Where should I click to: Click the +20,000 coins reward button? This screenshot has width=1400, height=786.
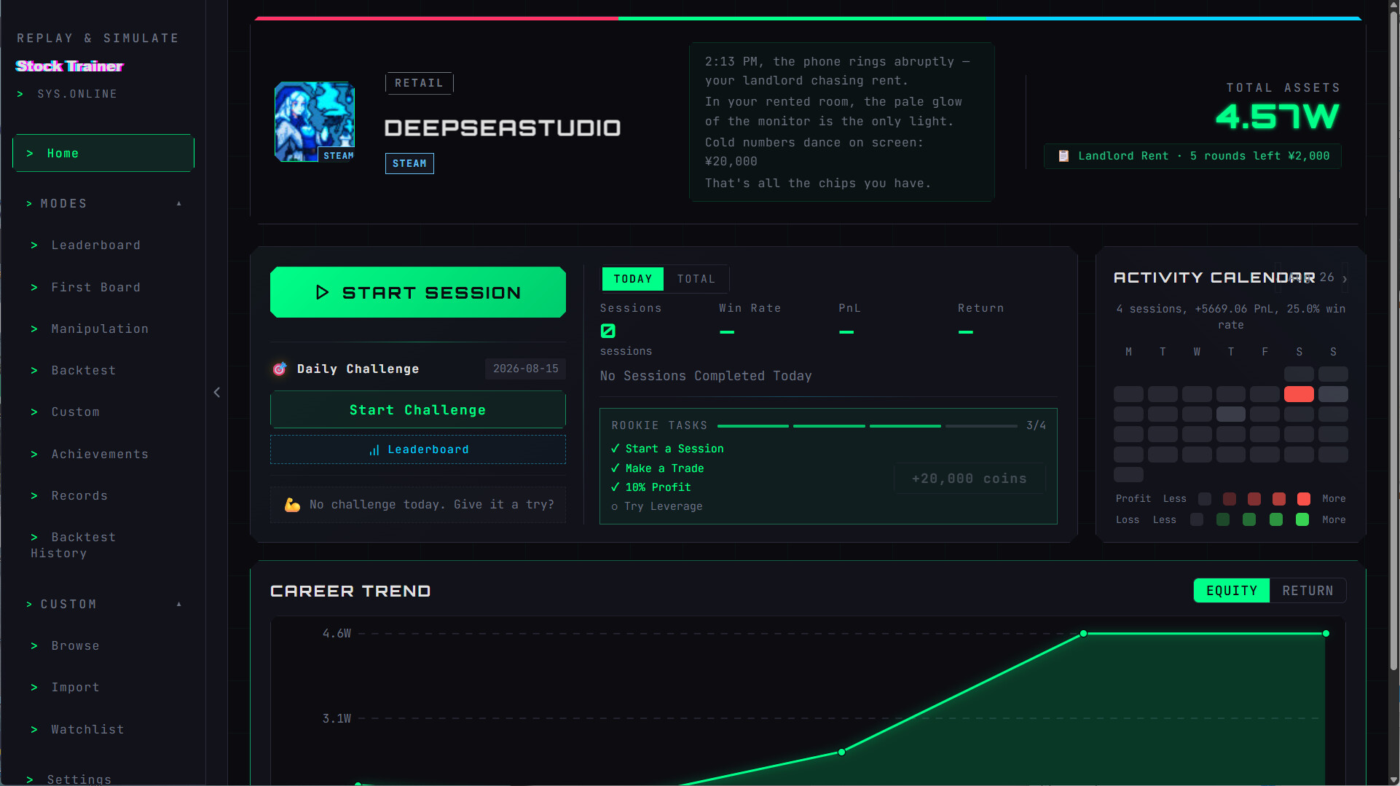970,479
